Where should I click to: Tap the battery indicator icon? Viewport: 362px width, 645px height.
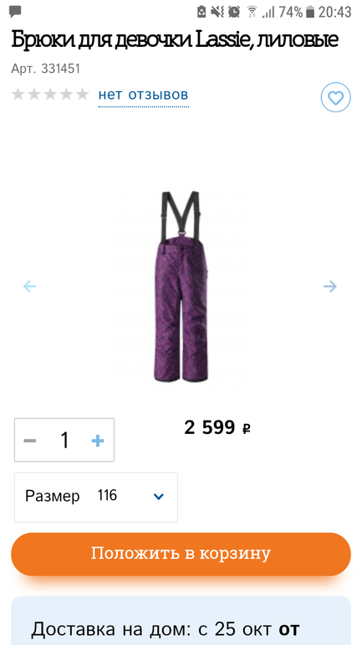310,12
